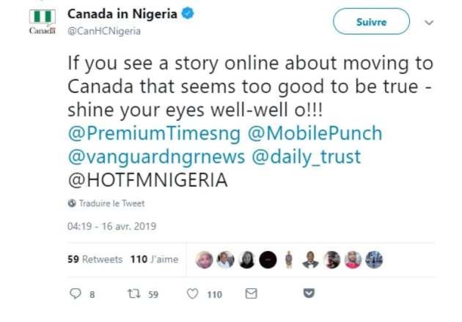Click globe icon next to Traduire

72,203
